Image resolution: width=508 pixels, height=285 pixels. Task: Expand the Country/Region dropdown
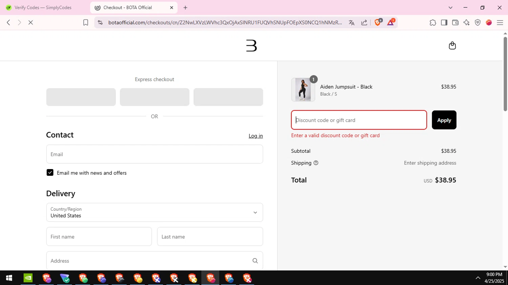click(x=154, y=212)
